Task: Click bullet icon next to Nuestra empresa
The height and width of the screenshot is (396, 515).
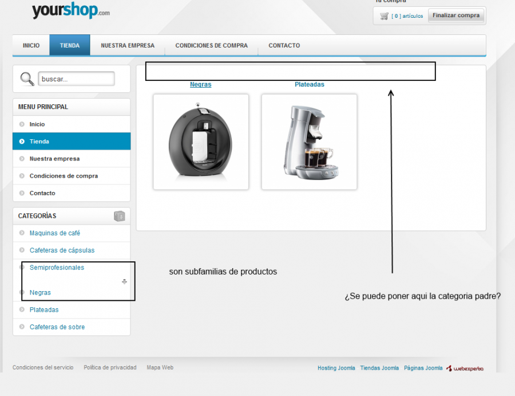Action: click(x=22, y=159)
